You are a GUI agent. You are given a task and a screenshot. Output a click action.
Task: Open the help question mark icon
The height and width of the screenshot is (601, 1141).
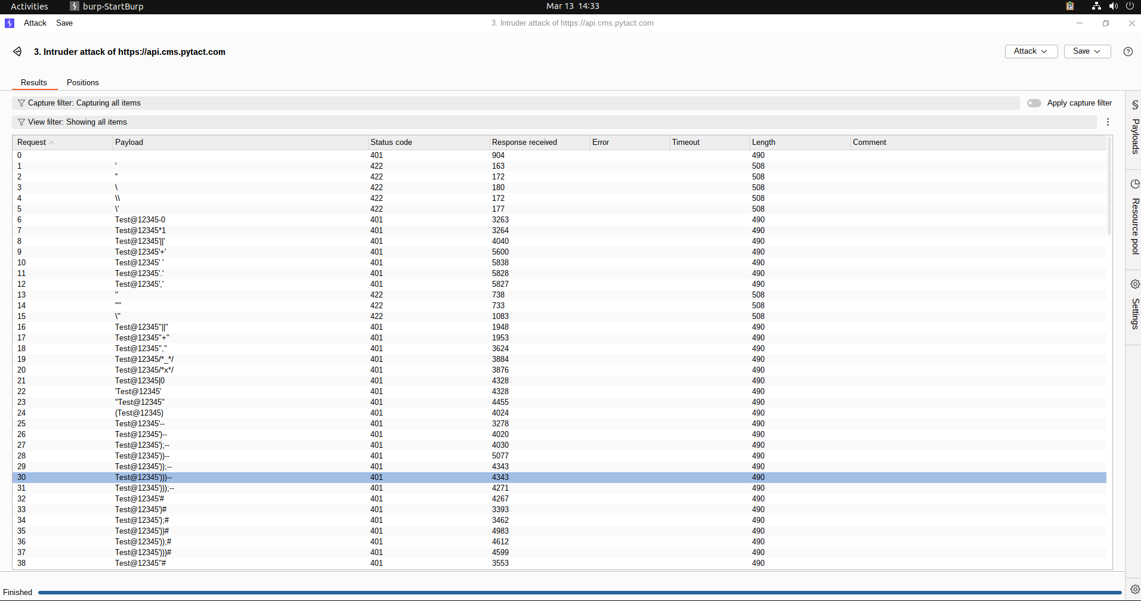click(x=1128, y=52)
